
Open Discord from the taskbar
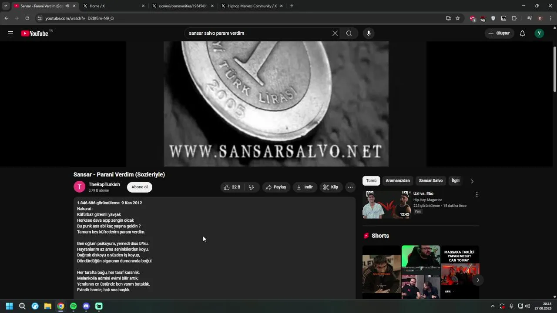pos(86,306)
